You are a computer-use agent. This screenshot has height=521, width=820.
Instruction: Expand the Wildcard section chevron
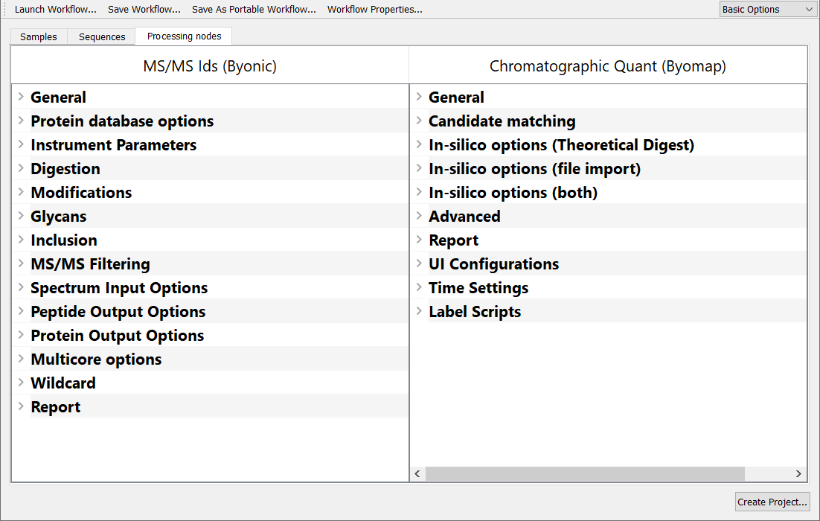[21, 383]
